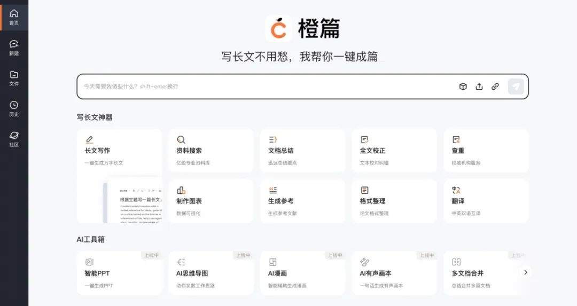
Task: Open the 历史 history sidebar icon
Action: (x=14, y=109)
